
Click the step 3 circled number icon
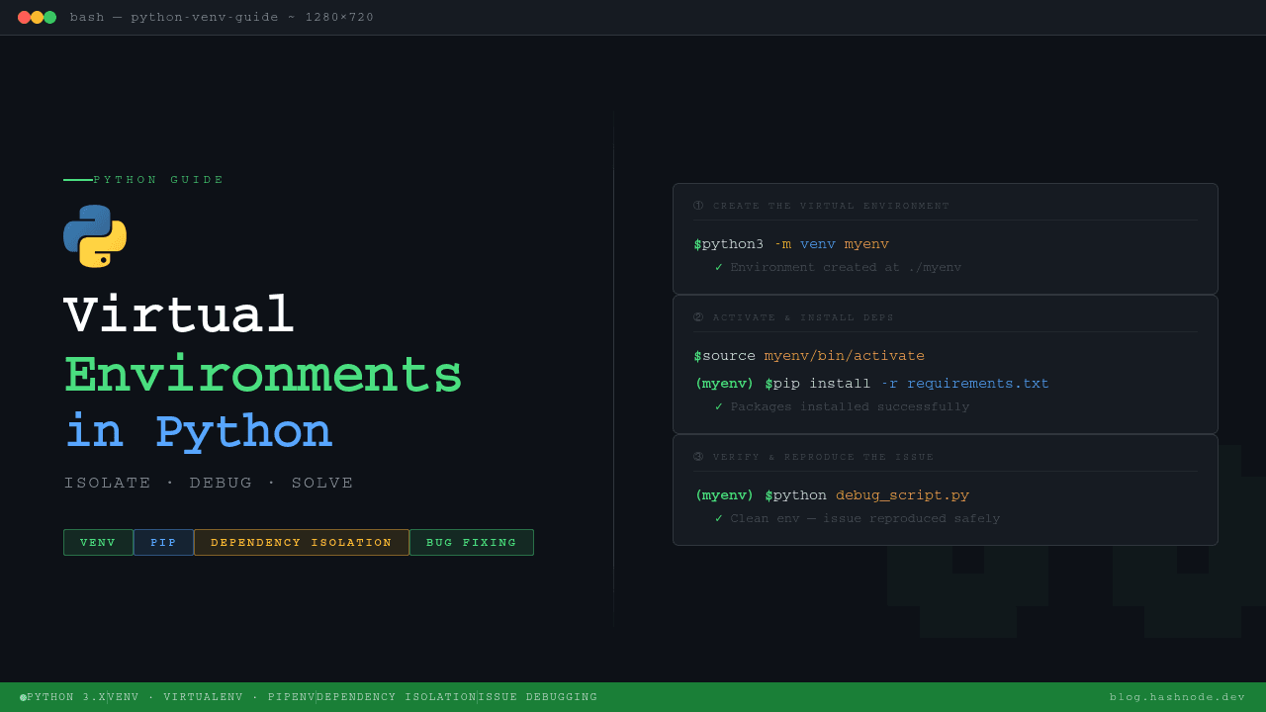698,457
